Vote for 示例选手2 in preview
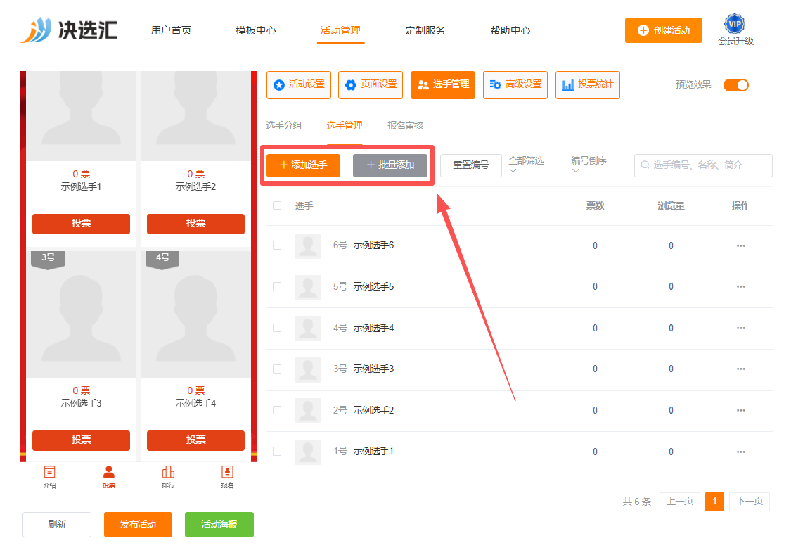The height and width of the screenshot is (555, 791). click(x=195, y=224)
